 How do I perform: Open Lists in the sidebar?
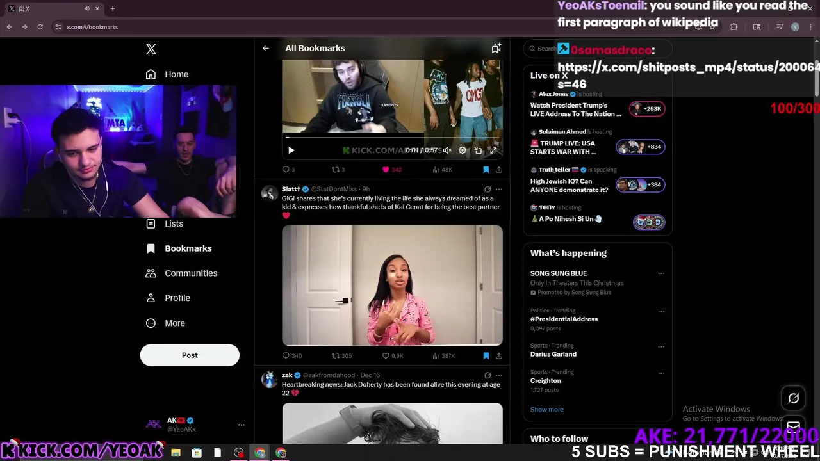tap(165, 223)
